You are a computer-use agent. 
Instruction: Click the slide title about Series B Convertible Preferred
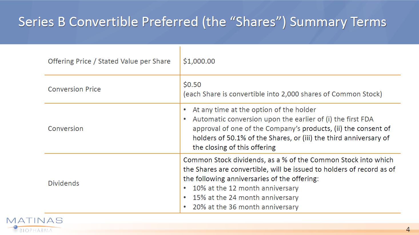tap(202, 22)
